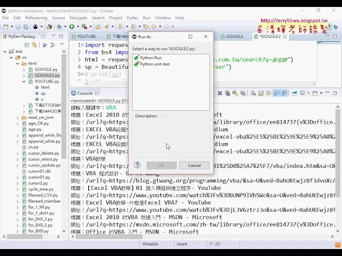Click the Last Edit Location icon
Screen dimensions: 342x256
click(146, 27)
